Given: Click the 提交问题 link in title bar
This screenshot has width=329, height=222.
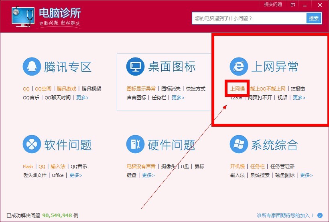Looking at the screenshot, I should (x=273, y=4).
